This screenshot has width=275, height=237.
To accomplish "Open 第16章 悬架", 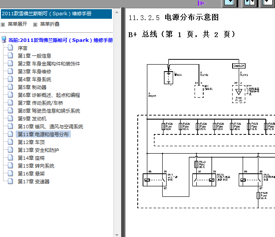I will click(31, 174).
